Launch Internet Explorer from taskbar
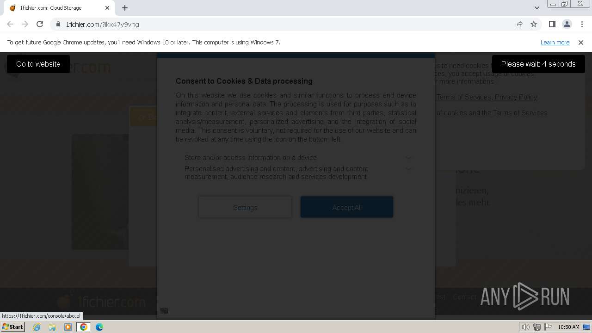The height and width of the screenshot is (333, 592). [37, 327]
